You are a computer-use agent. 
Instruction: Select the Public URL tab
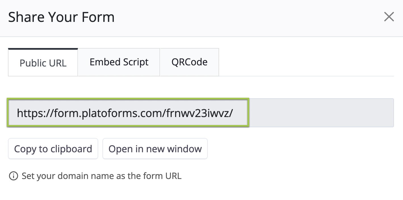[43, 63]
